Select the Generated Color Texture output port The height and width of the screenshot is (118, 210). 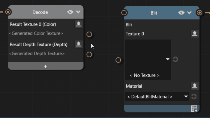[89, 34]
